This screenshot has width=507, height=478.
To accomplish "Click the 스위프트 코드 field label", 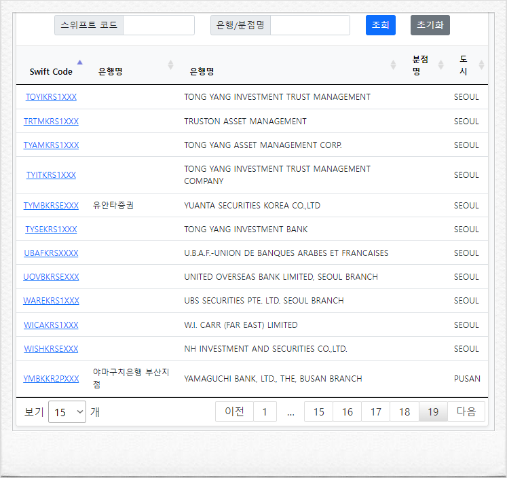I will (x=89, y=25).
